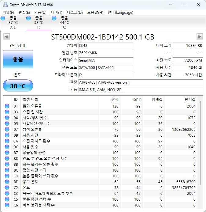The image size is (206, 212).
Task: Click status orb for BD 높은 플라이 쓰기 횟수
Action: coord(7,176)
